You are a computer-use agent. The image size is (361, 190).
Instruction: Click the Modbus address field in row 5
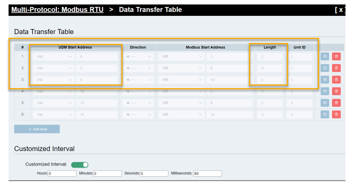tap(229, 103)
